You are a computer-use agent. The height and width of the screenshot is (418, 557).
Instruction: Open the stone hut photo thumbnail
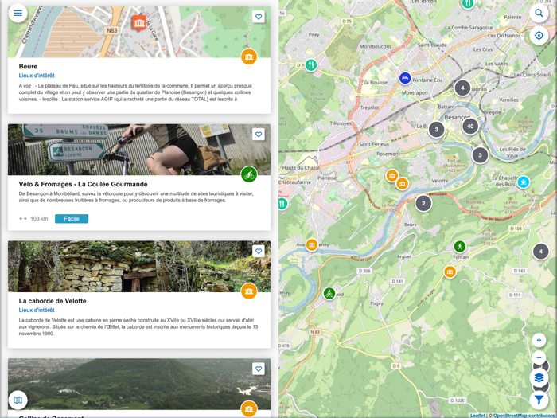click(139, 267)
